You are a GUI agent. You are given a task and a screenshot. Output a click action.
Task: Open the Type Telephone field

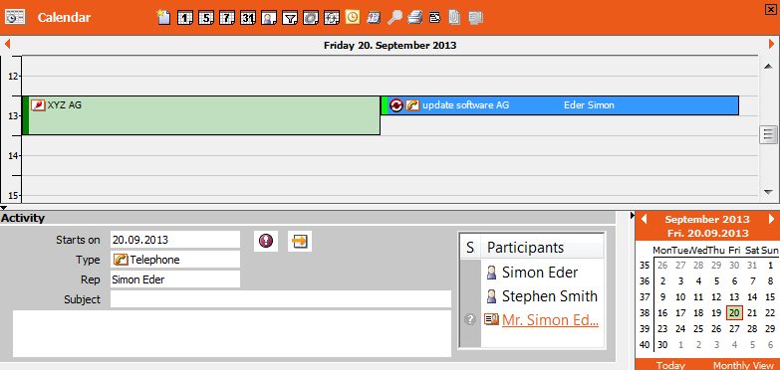[175, 260]
